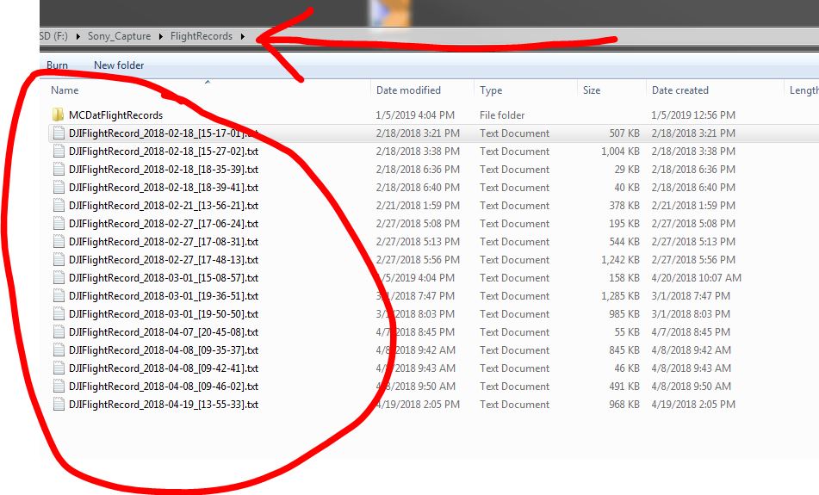Sort by Date modified column
Screen dimensions: 819x495
point(408,90)
